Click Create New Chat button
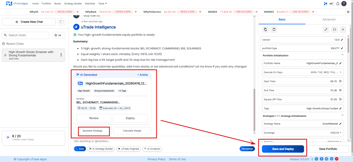Image resolution: width=353 pixels, height=162 pixels. click(29, 22)
